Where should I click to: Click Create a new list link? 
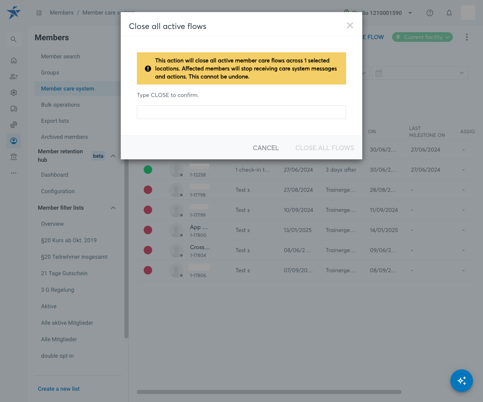click(x=59, y=389)
